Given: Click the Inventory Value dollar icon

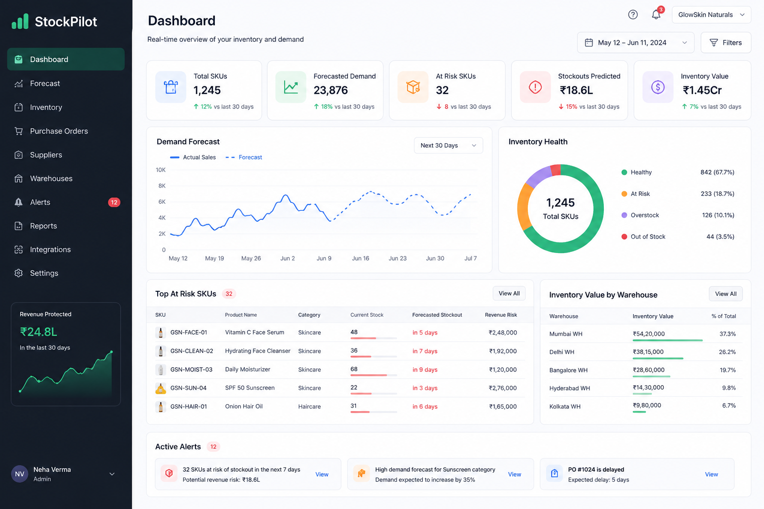Looking at the screenshot, I should click(x=658, y=87).
